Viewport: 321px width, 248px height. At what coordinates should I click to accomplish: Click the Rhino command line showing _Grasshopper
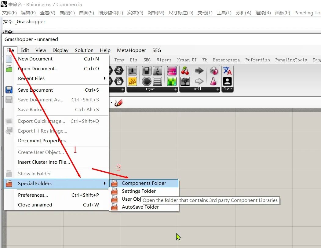pyautogui.click(x=162, y=22)
